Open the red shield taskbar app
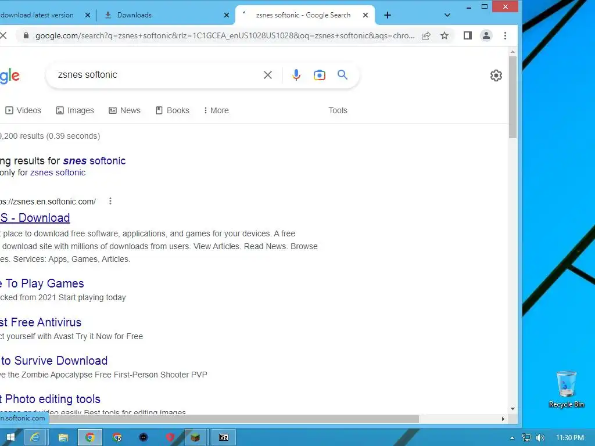This screenshot has height=446, width=595. click(x=170, y=437)
